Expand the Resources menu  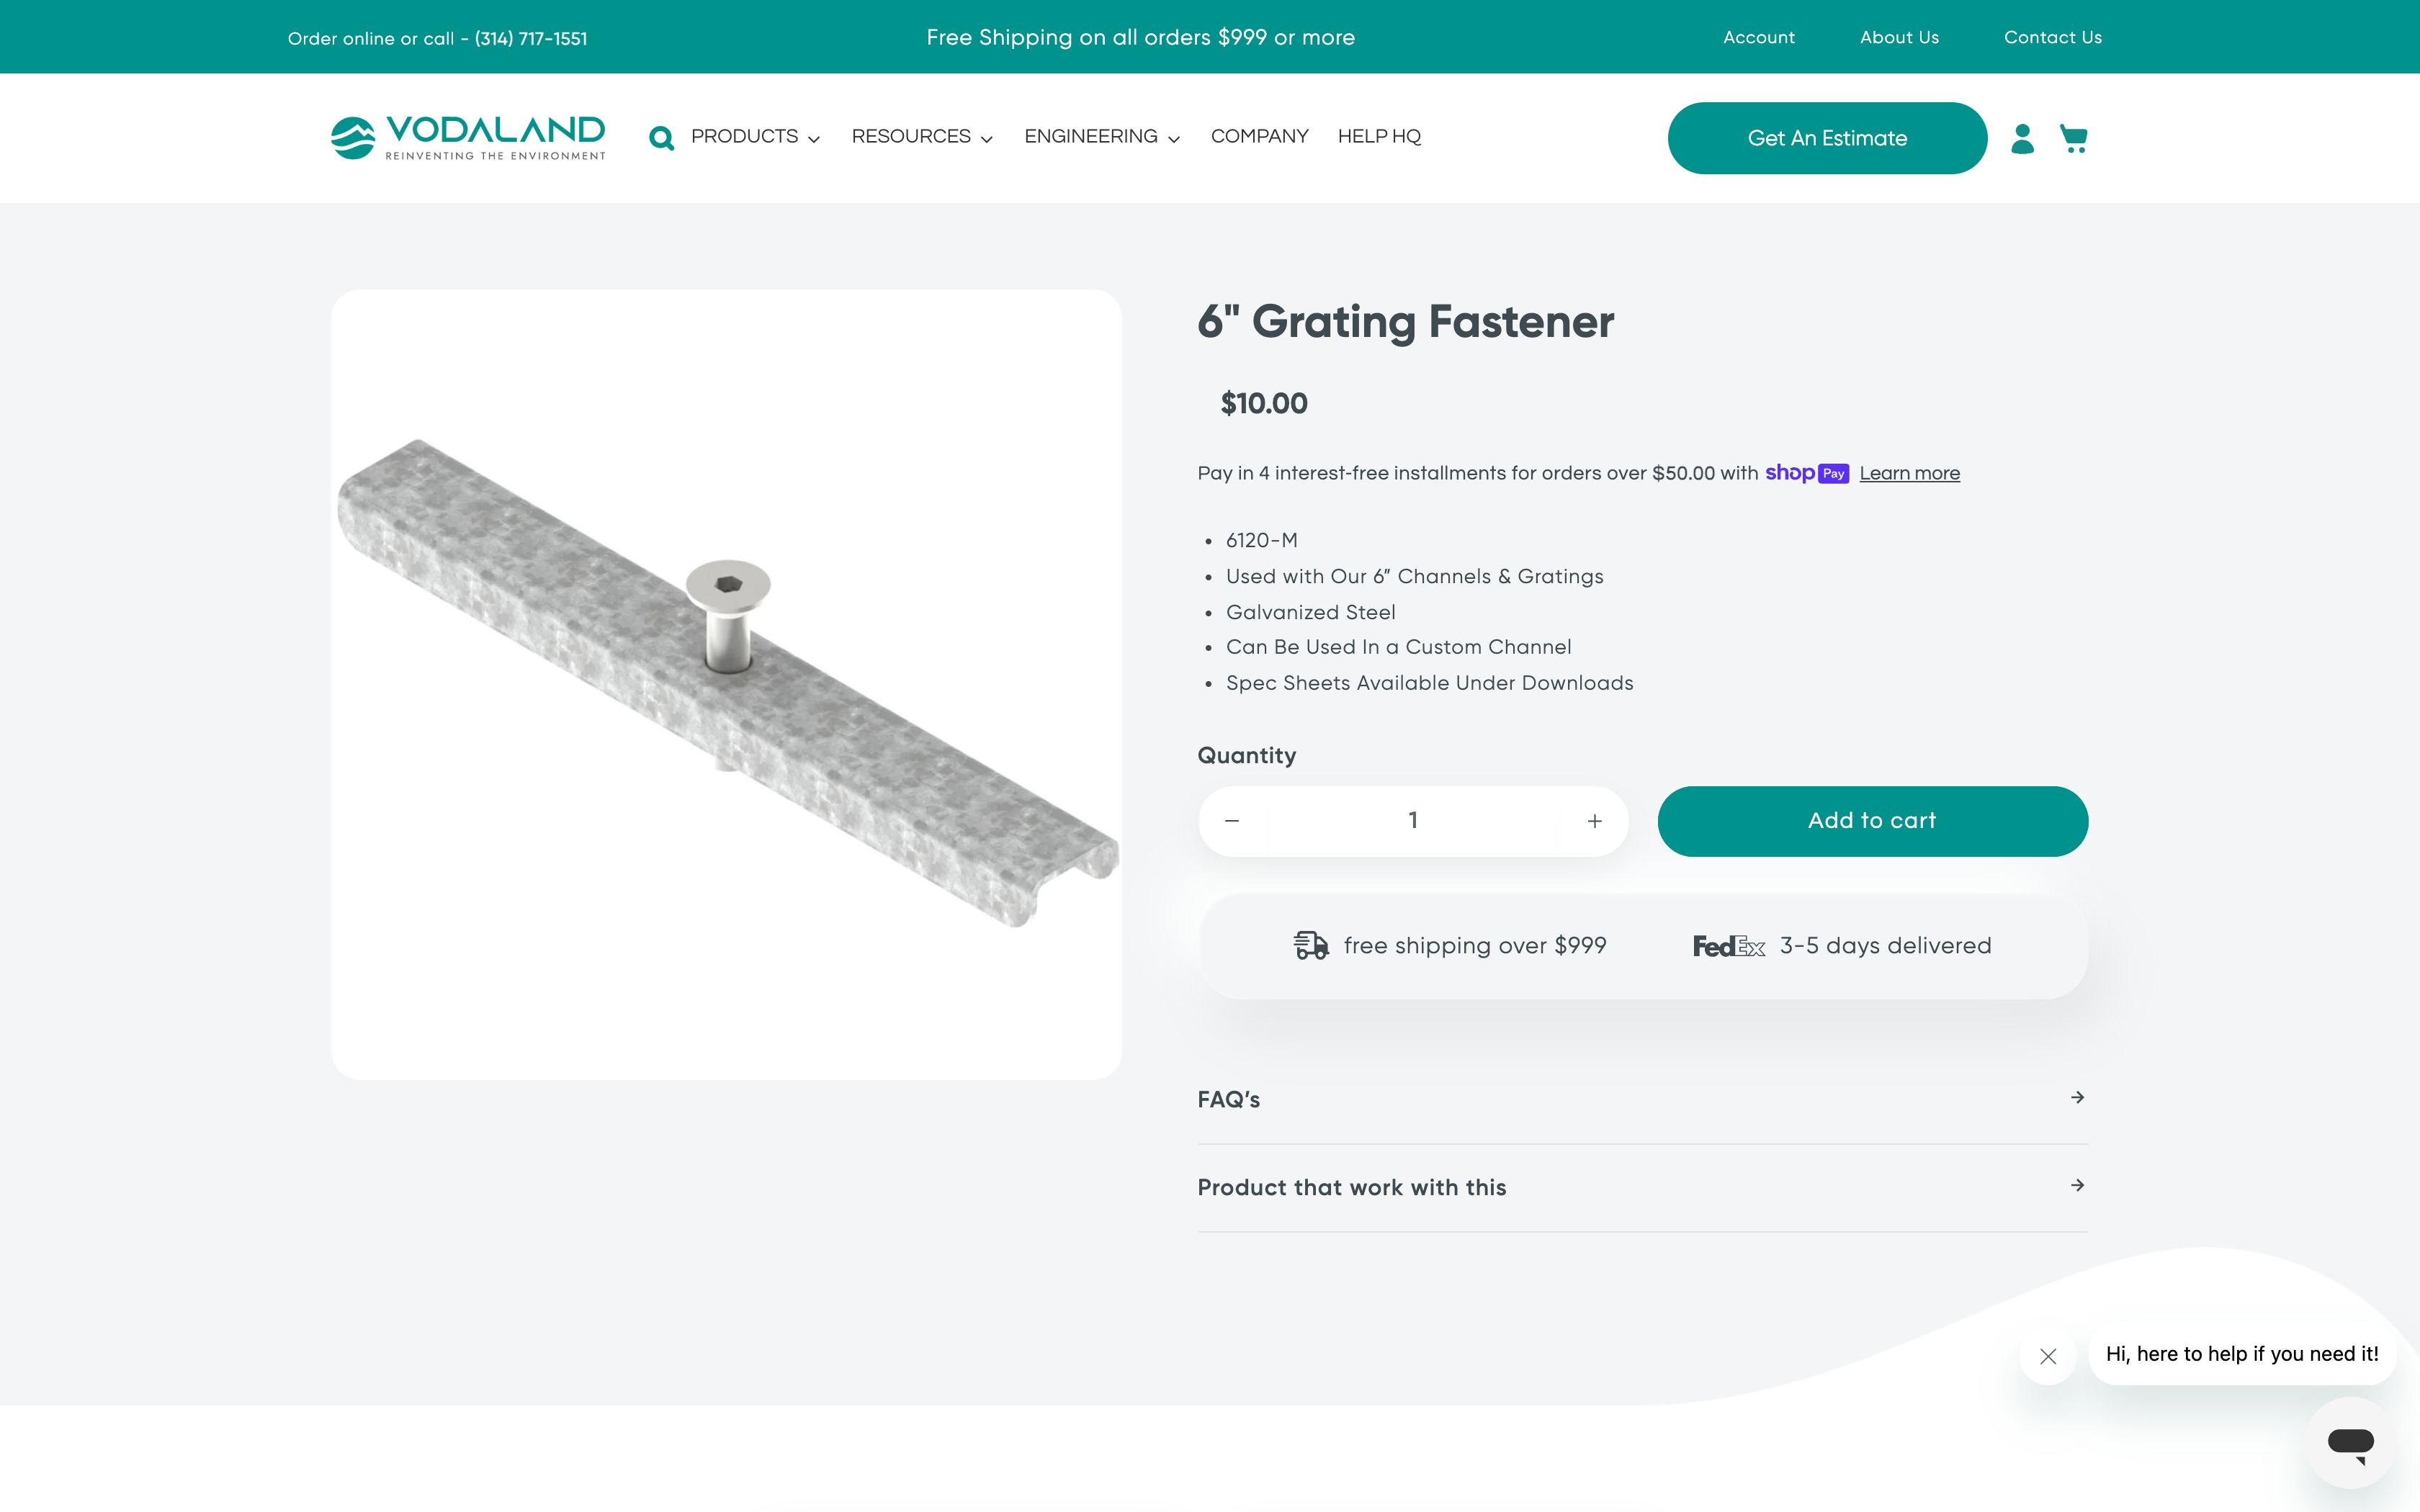pyautogui.click(x=921, y=137)
